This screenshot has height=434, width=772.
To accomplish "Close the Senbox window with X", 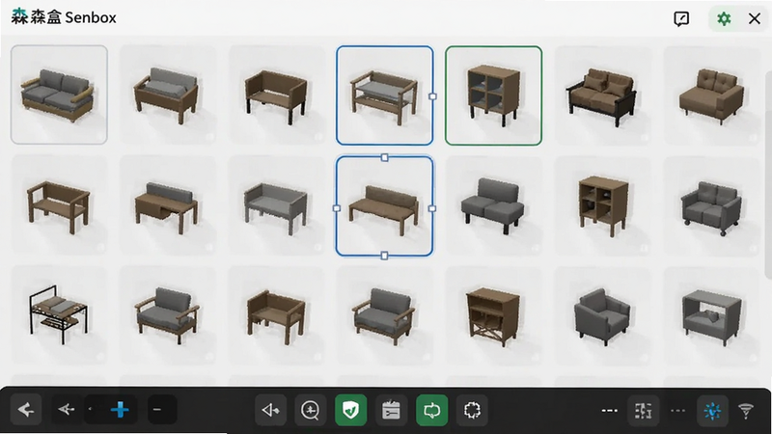I will [x=755, y=18].
